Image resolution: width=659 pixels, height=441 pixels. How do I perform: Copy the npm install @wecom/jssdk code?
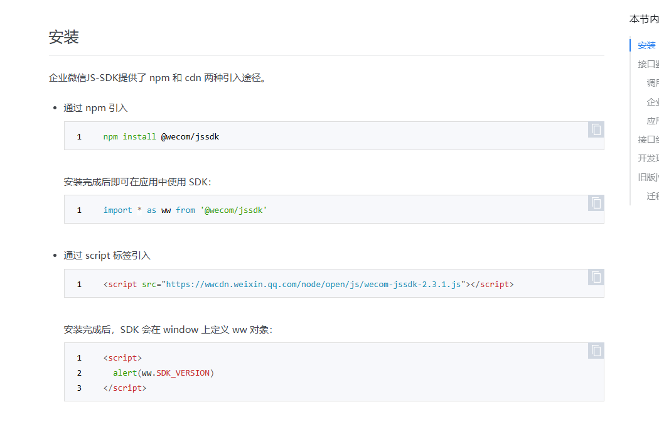pos(596,129)
